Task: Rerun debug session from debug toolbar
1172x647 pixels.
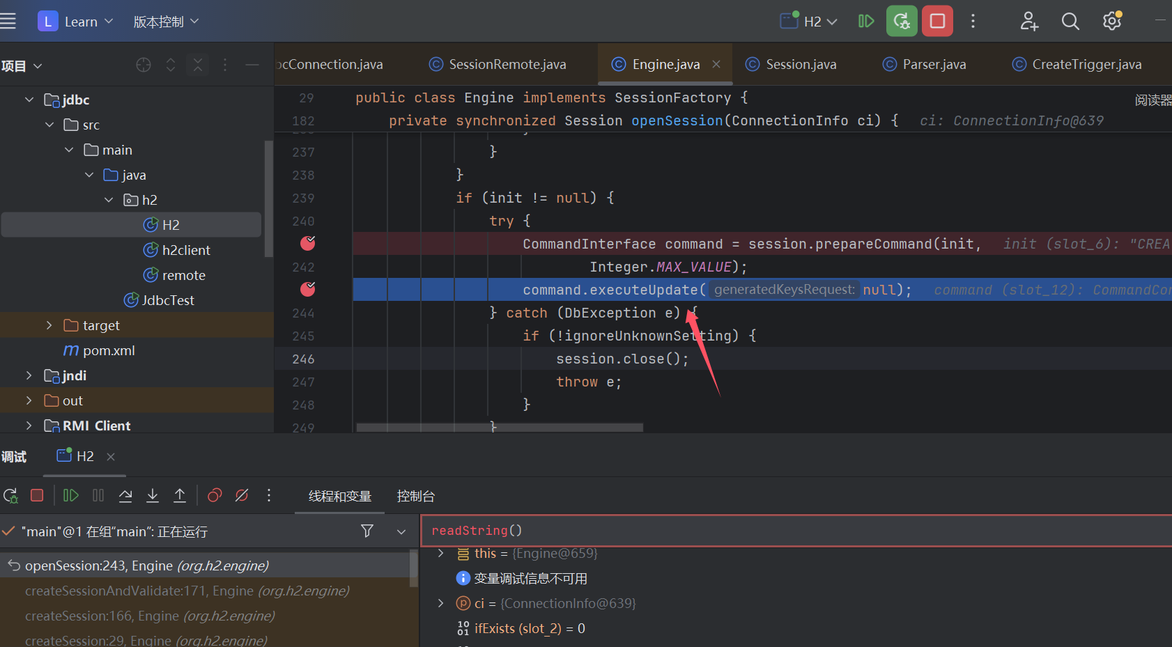Action: coord(10,495)
